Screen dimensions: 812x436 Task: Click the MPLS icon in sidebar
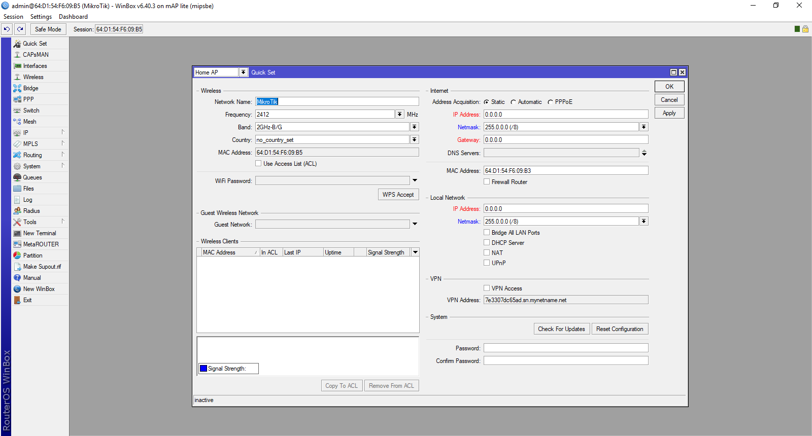(x=17, y=144)
